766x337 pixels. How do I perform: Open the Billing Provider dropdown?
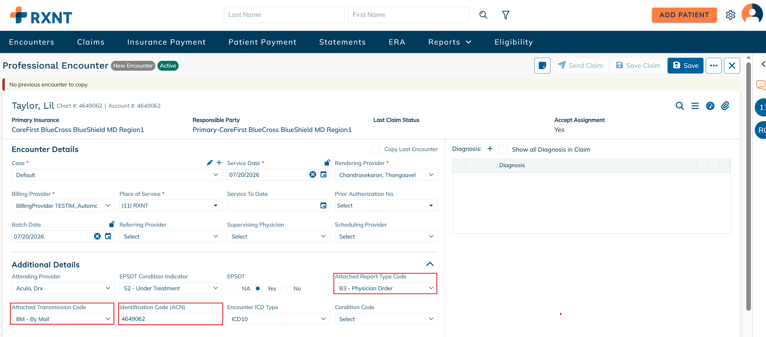point(63,206)
